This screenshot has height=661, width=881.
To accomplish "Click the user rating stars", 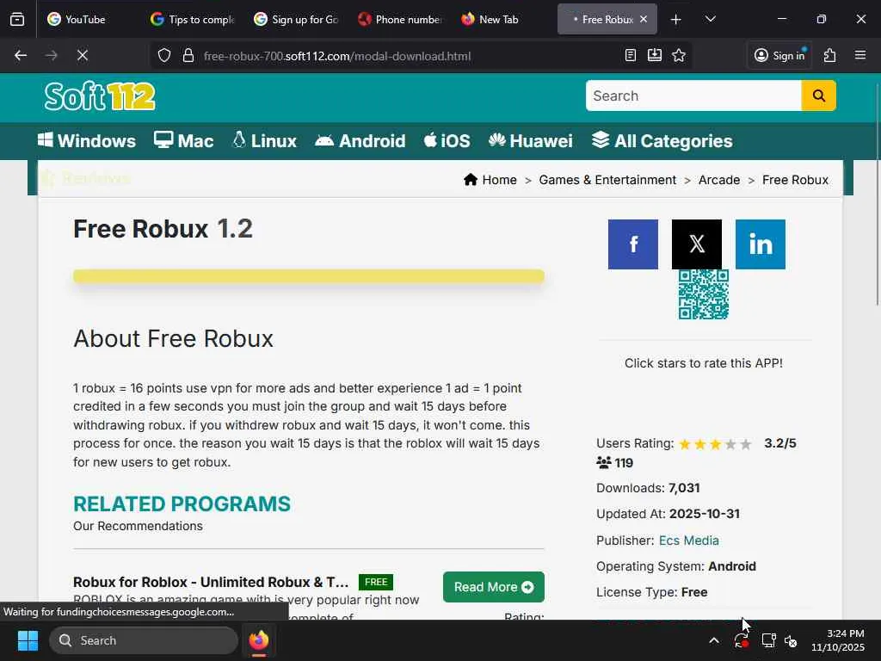I will coord(715,444).
